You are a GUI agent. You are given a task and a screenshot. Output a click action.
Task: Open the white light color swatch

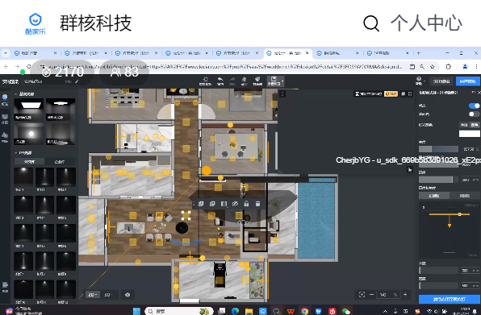pyautogui.click(x=470, y=134)
